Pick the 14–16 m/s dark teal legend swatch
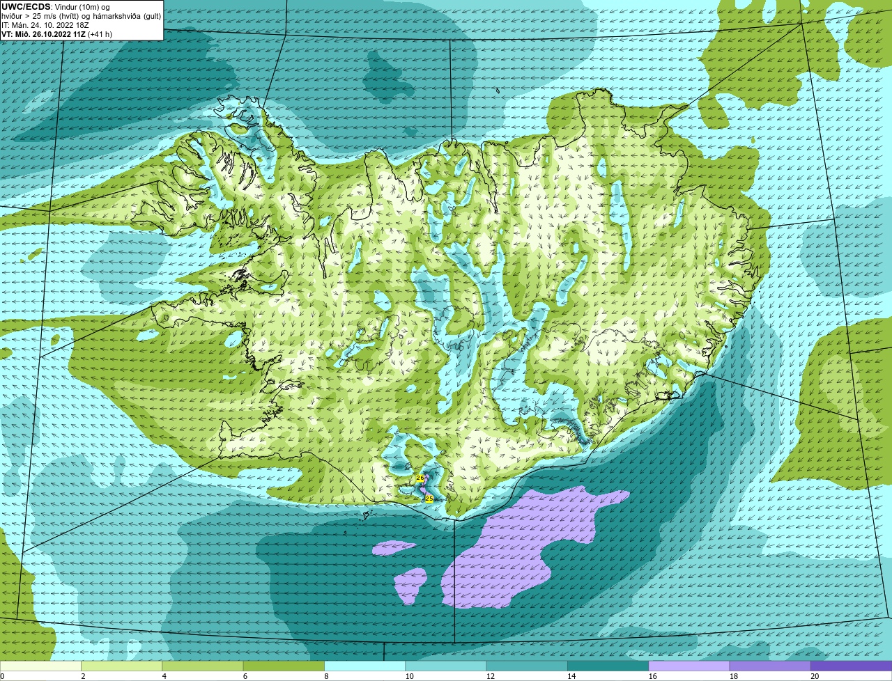Screen dimensions: 892x681 (x=608, y=666)
